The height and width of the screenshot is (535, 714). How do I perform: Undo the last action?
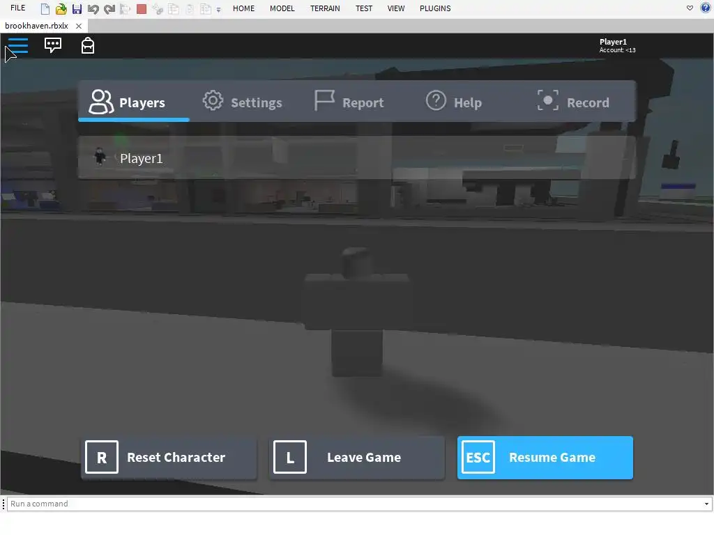coord(93,8)
